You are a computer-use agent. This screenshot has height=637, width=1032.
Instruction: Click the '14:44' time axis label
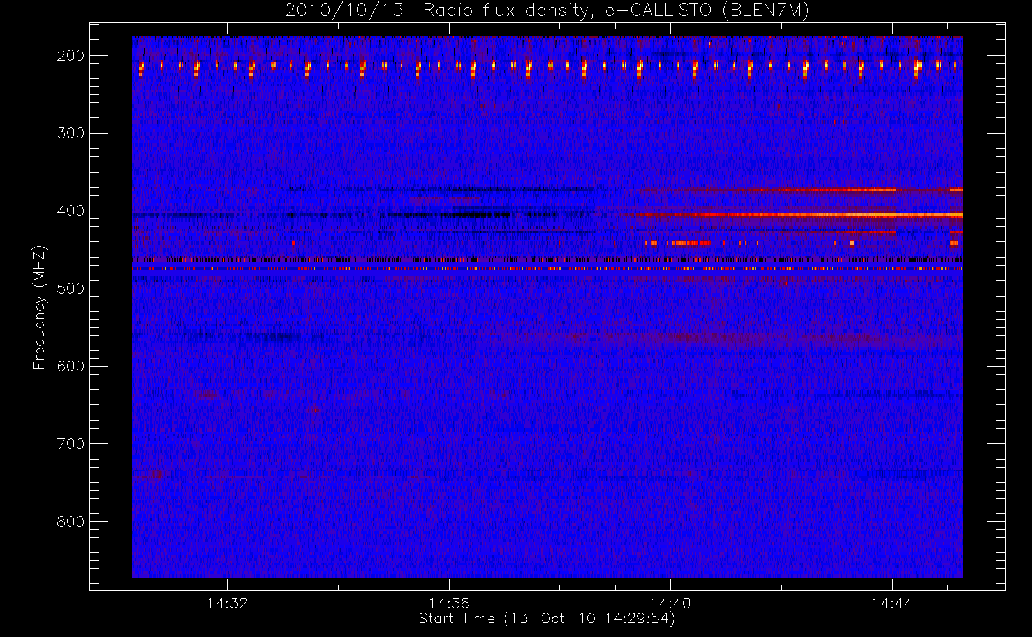tap(892, 603)
